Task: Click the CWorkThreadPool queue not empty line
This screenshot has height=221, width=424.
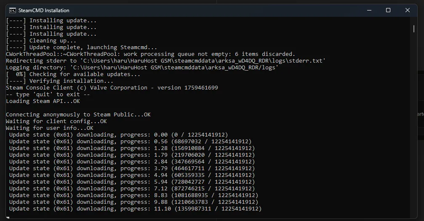Action: pos(150,54)
